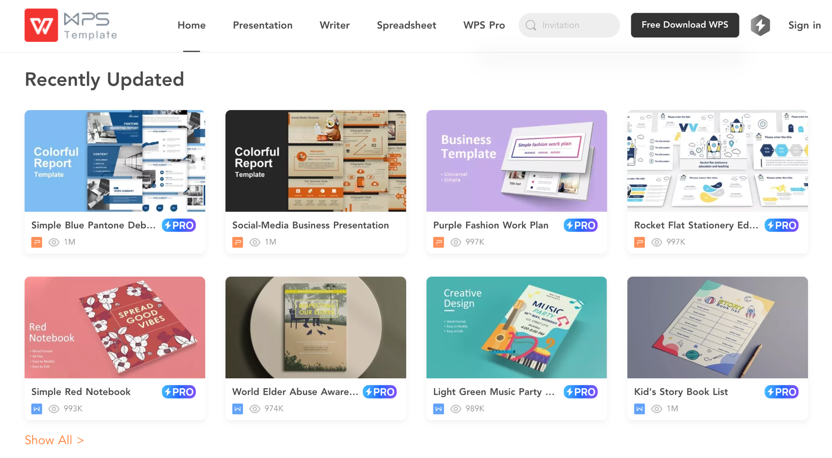
Task: Open the Presentation tab in navigation
Action: click(x=262, y=25)
